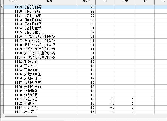Select the 狂暴の暴 name cell
The width and height of the screenshot is (167, 121).
click(x=50, y=70)
